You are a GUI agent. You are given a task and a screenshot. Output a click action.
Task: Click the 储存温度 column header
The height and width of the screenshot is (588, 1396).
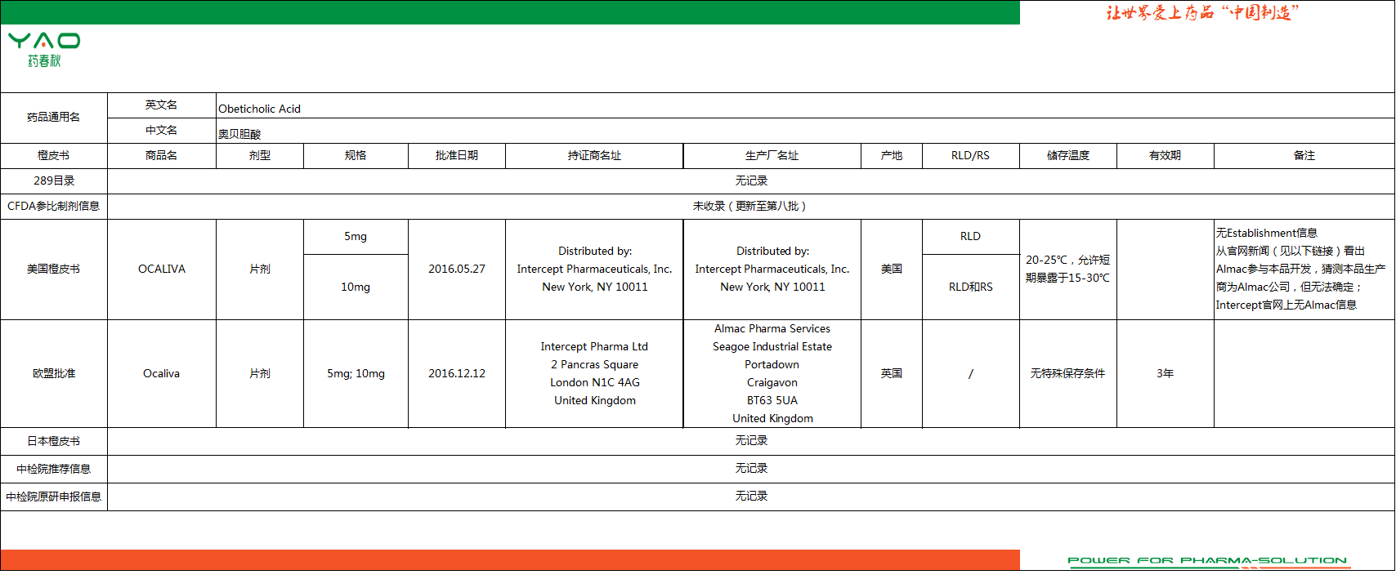pyautogui.click(x=1068, y=156)
